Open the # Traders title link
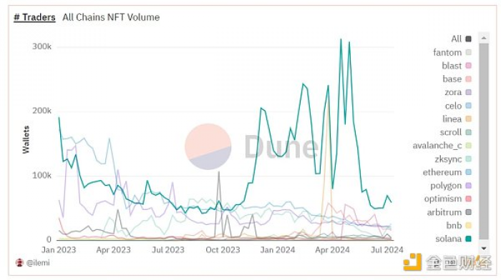The width and height of the screenshot is (501, 280). pyautogui.click(x=34, y=17)
